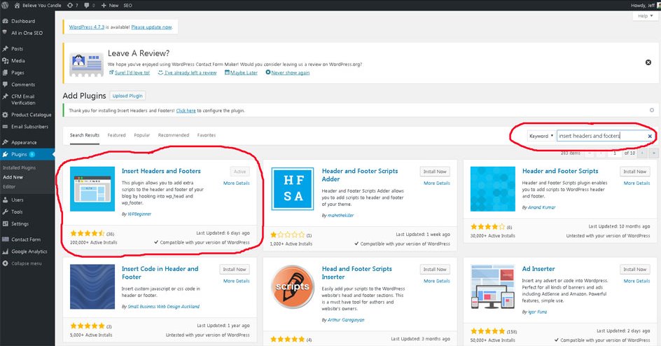Screen dimensions: 661x346
Task: Click I've already left a review
Action: point(190,72)
